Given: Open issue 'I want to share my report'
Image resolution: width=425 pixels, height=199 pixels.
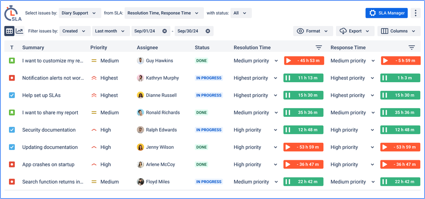Looking at the screenshot, I should pyautogui.click(x=50, y=112).
